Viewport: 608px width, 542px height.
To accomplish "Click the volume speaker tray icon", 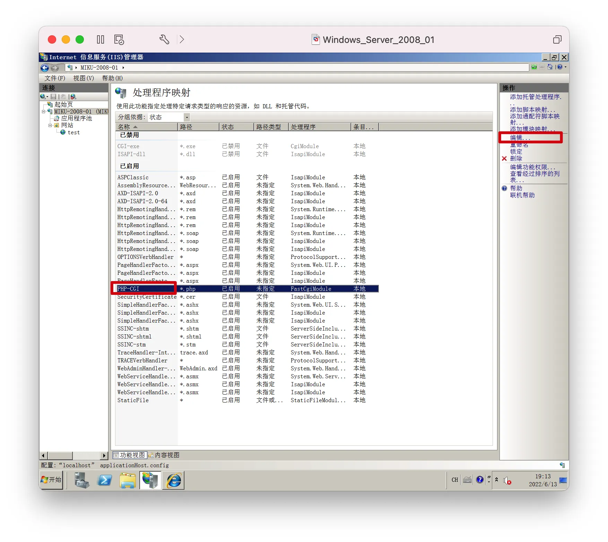I will [x=507, y=480].
